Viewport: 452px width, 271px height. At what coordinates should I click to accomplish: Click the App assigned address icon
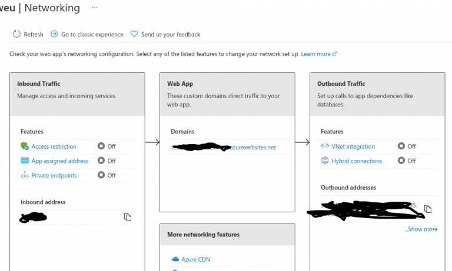[x=25, y=161]
